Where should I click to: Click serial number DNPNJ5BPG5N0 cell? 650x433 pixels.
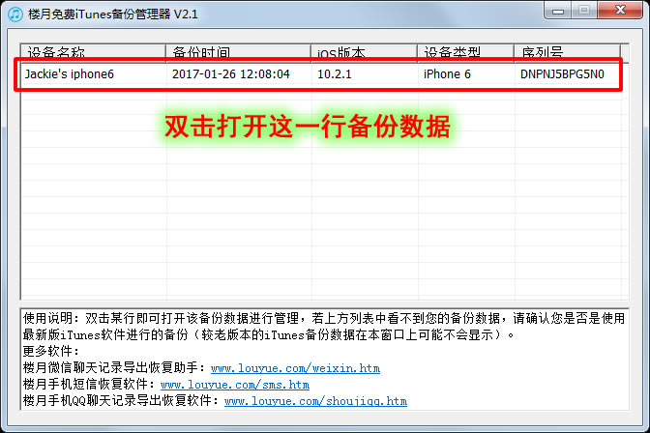click(562, 74)
